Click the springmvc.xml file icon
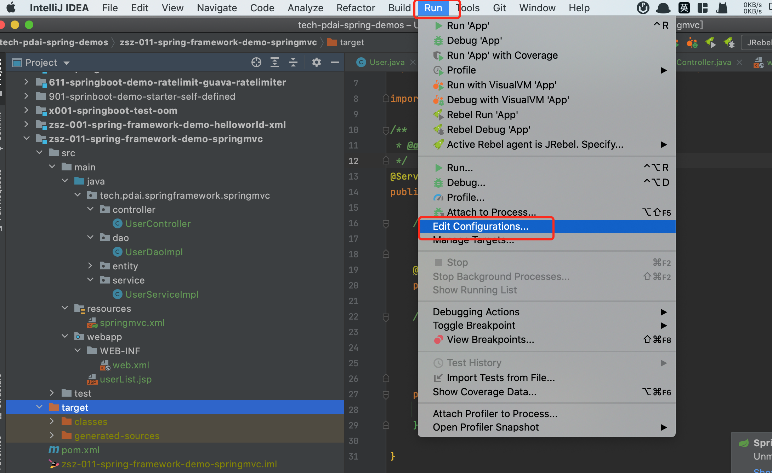772x473 pixels. (x=92, y=323)
